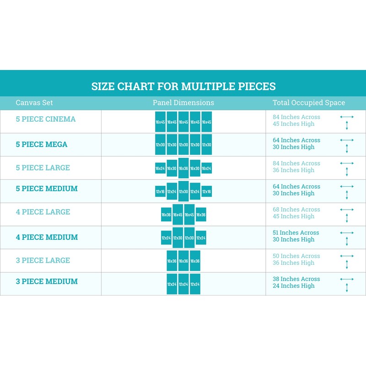Select the 3 PIECE MEDIUM label
The image size is (366, 366).
(47, 281)
